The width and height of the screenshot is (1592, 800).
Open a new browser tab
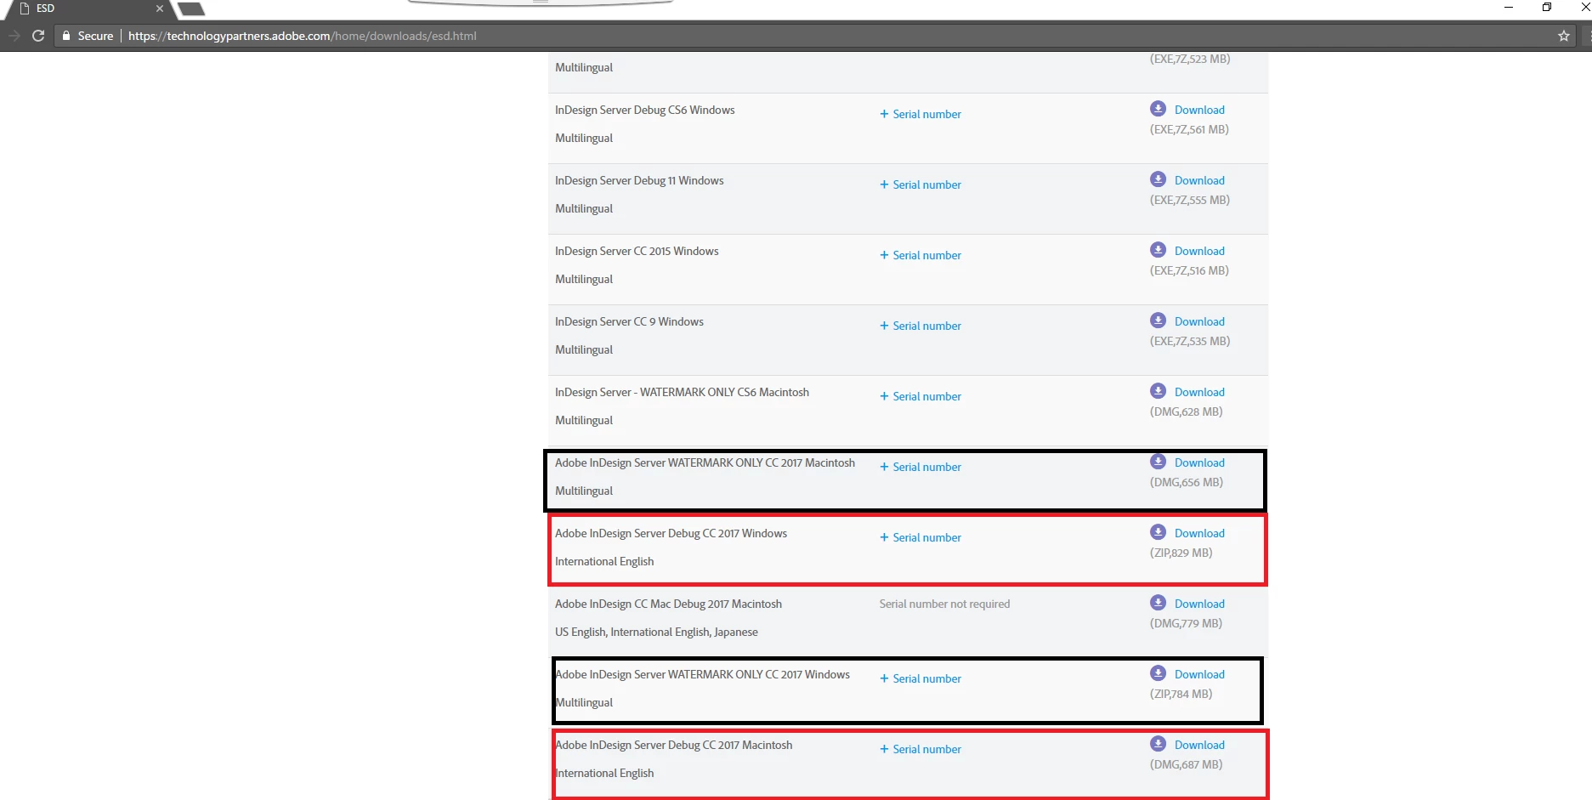coord(192,9)
